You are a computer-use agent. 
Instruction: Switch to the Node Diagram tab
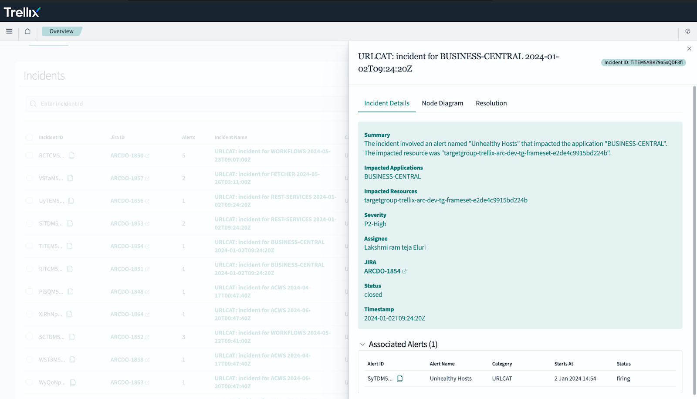click(442, 103)
